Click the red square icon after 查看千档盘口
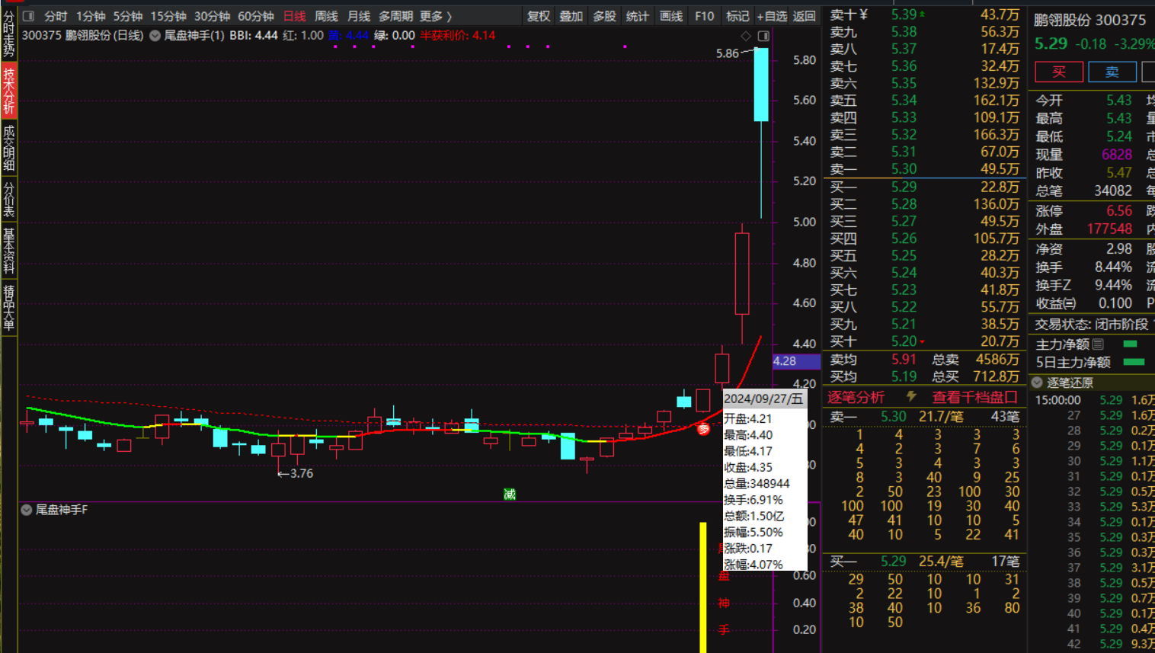Image resolution: width=1155 pixels, height=653 pixels. coord(1011,397)
